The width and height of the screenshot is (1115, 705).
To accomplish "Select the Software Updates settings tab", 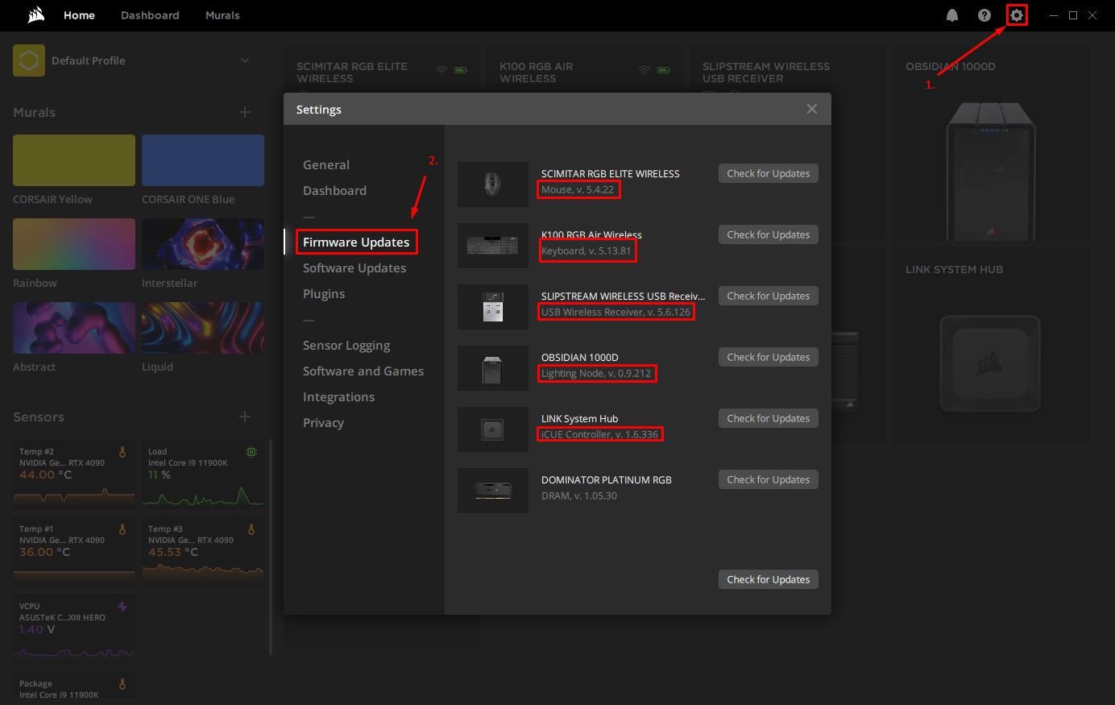I will click(354, 267).
